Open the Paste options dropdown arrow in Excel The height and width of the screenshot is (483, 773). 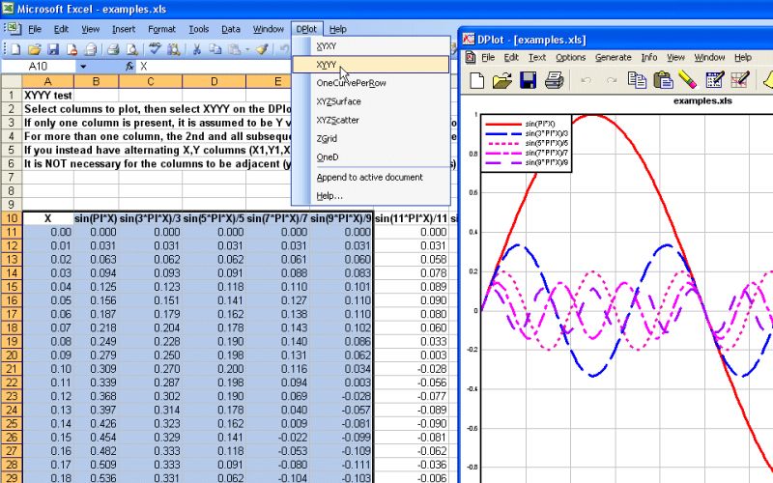coord(247,49)
